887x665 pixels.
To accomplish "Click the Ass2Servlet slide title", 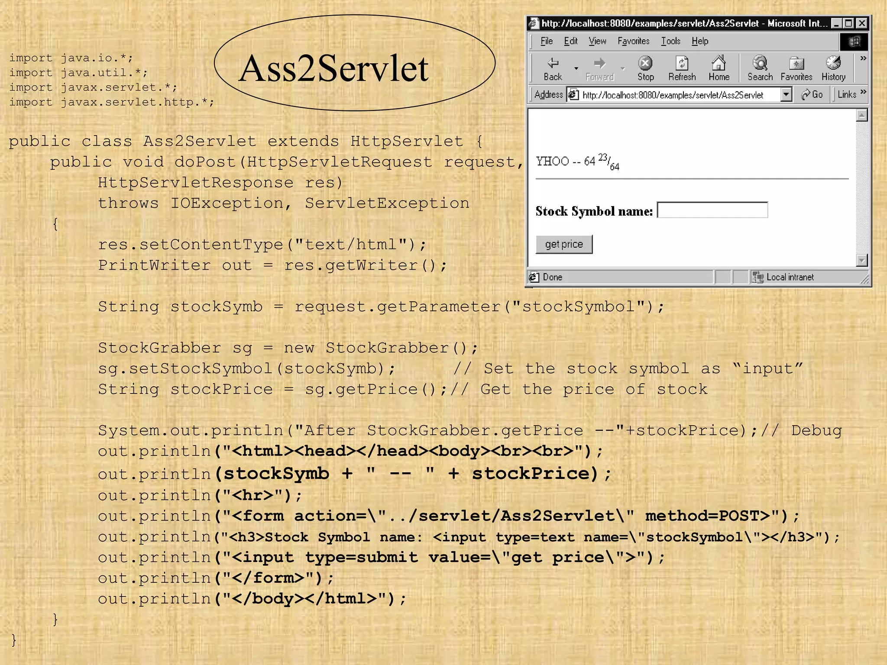I will [333, 68].
